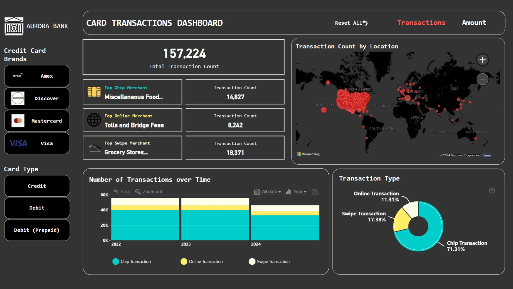Screen dimensions: 513x289
Task: Click the Swipe Transaction 17.38% label
Action: coord(364,216)
